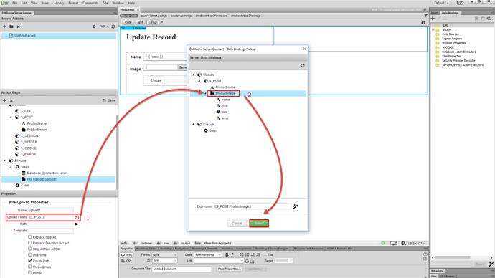495x278 pixels.
Task: Add a new server action with plus icon
Action: [x=4, y=27]
